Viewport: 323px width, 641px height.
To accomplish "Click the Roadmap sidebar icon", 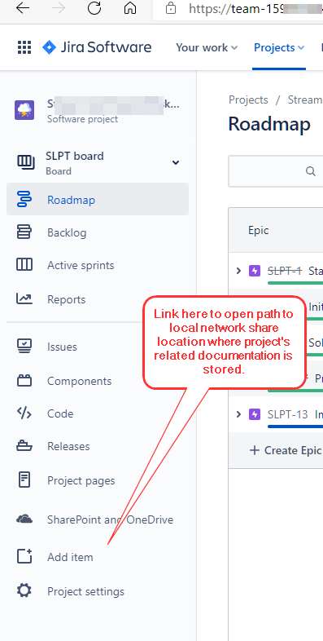I will click(24, 200).
